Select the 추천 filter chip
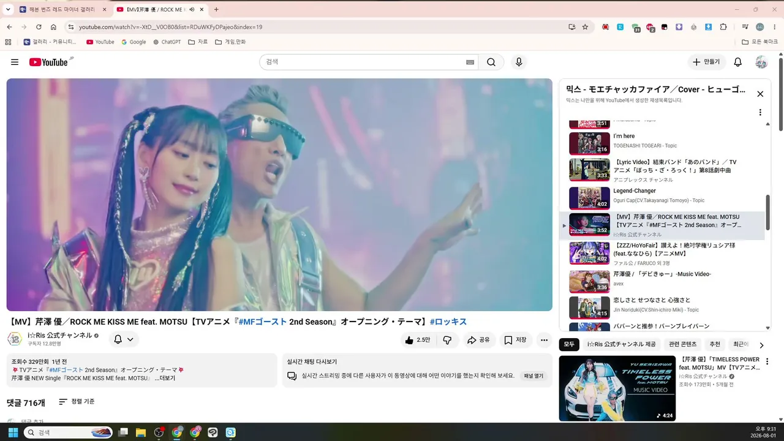Screen dimensions: 784x441 pos(715,345)
